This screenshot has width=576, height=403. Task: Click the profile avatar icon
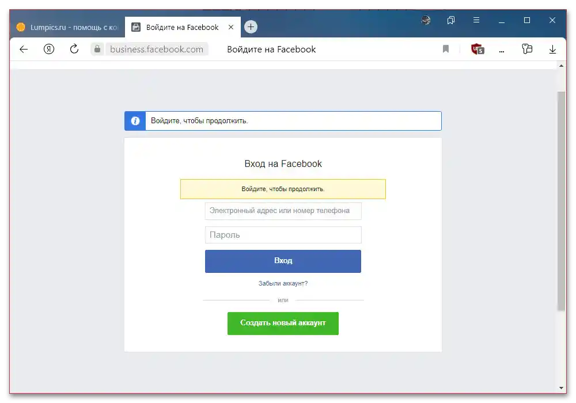(426, 20)
